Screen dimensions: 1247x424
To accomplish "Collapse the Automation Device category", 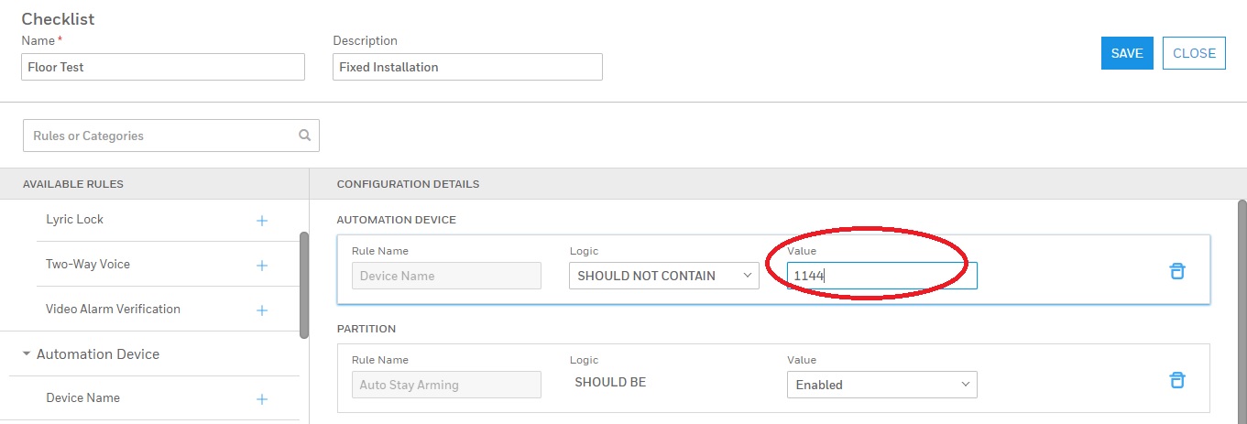I will (27, 354).
